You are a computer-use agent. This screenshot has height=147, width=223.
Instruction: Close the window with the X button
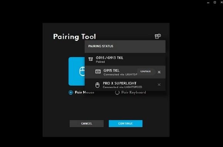coord(221,2)
